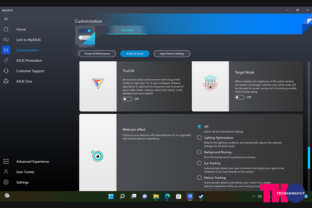
Task: Launch Steam from the taskbar
Action: click(201, 196)
